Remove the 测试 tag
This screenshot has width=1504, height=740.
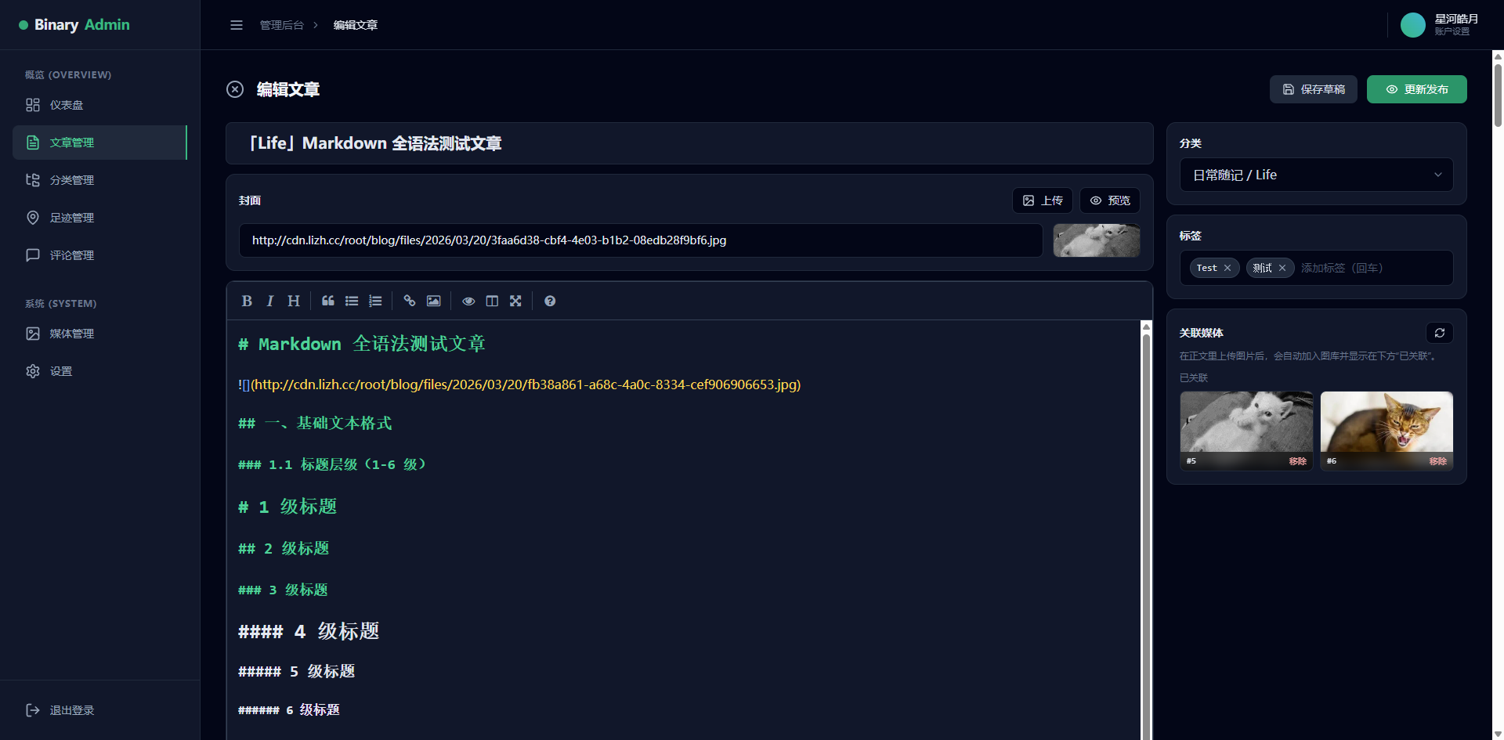click(1282, 268)
